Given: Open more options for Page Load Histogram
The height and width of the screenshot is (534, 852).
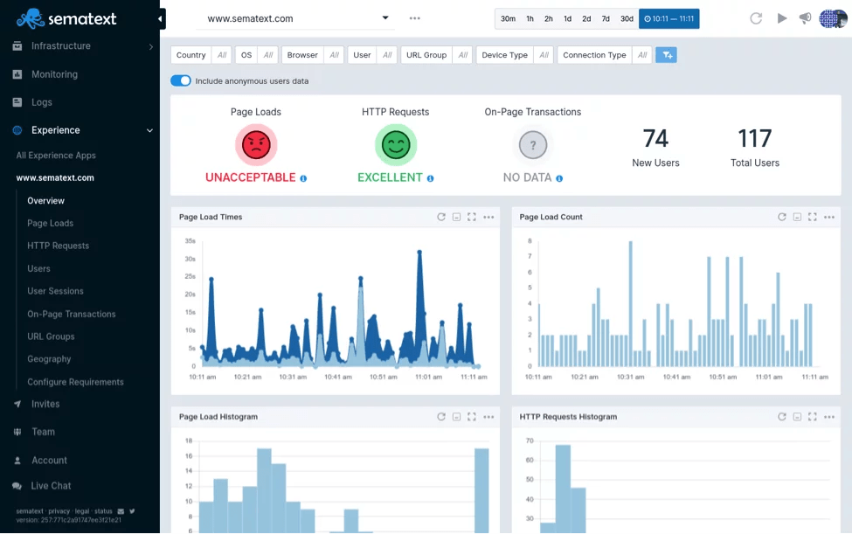Looking at the screenshot, I should tap(488, 417).
